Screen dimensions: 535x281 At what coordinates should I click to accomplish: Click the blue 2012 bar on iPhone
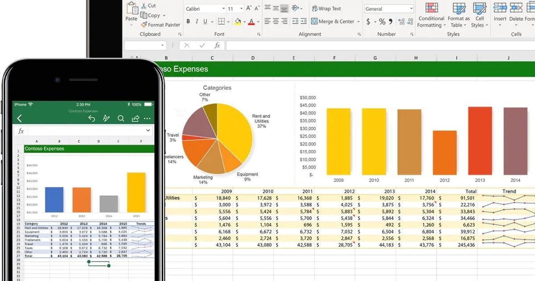pyautogui.click(x=54, y=199)
